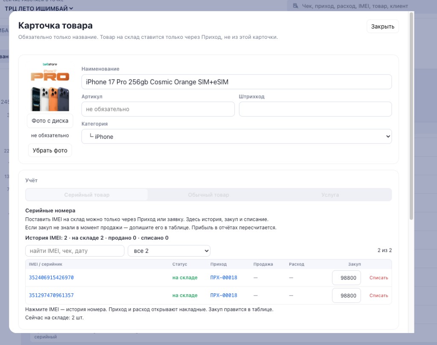
Task: Focus the найти IMEI, чек, дату search
Action: (x=75, y=251)
